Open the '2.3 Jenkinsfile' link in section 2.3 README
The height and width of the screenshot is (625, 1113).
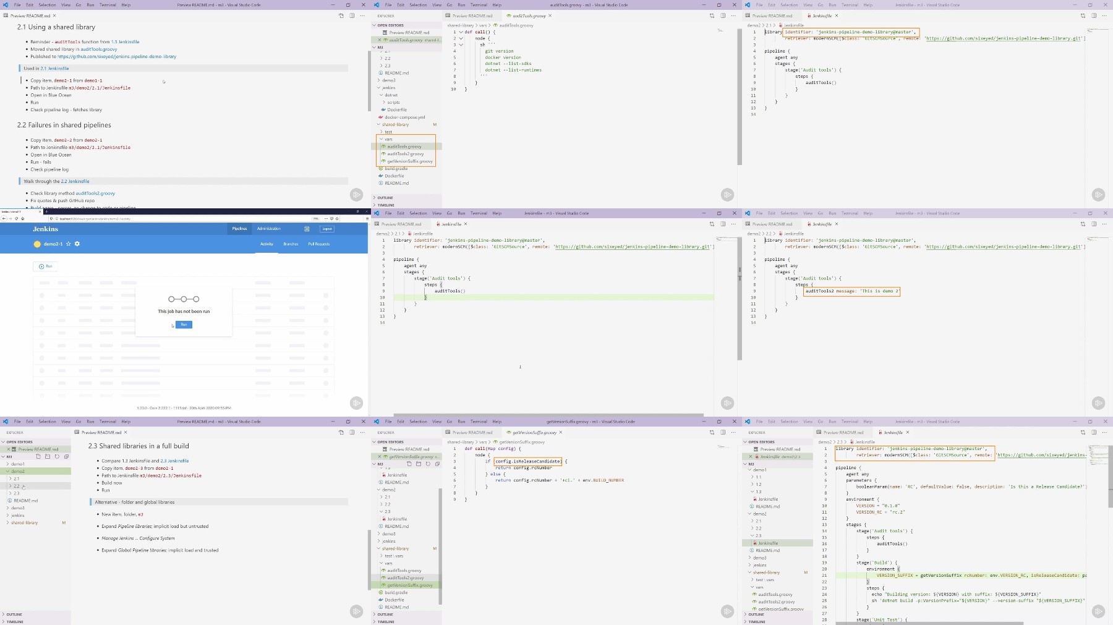[x=175, y=461]
